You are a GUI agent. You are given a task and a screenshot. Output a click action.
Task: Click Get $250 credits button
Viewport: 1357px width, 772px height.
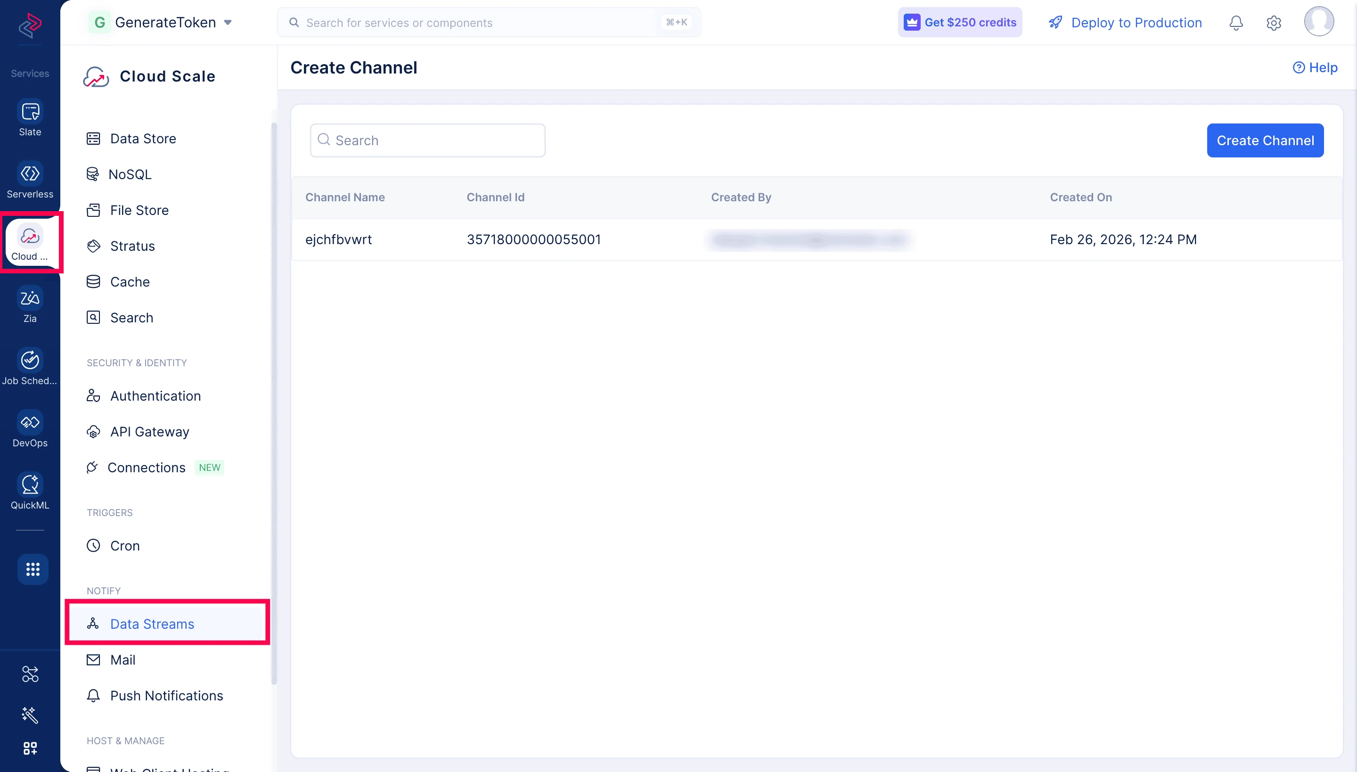coord(959,22)
